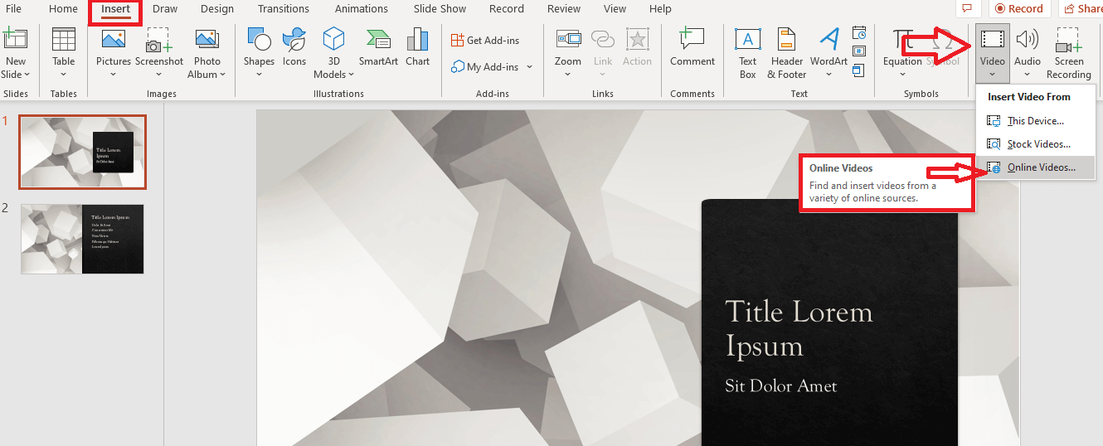Click the Comment icon
1103x446 pixels.
click(692, 46)
